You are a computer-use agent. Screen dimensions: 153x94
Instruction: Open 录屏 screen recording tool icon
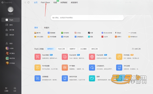click(x=92, y=78)
